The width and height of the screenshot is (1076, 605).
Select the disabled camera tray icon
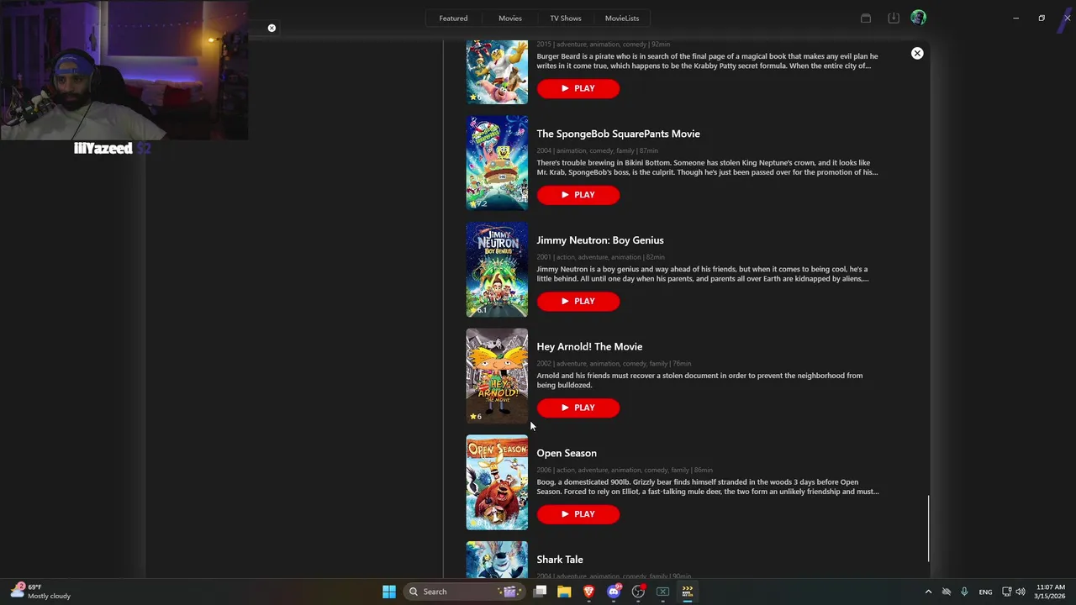click(947, 592)
